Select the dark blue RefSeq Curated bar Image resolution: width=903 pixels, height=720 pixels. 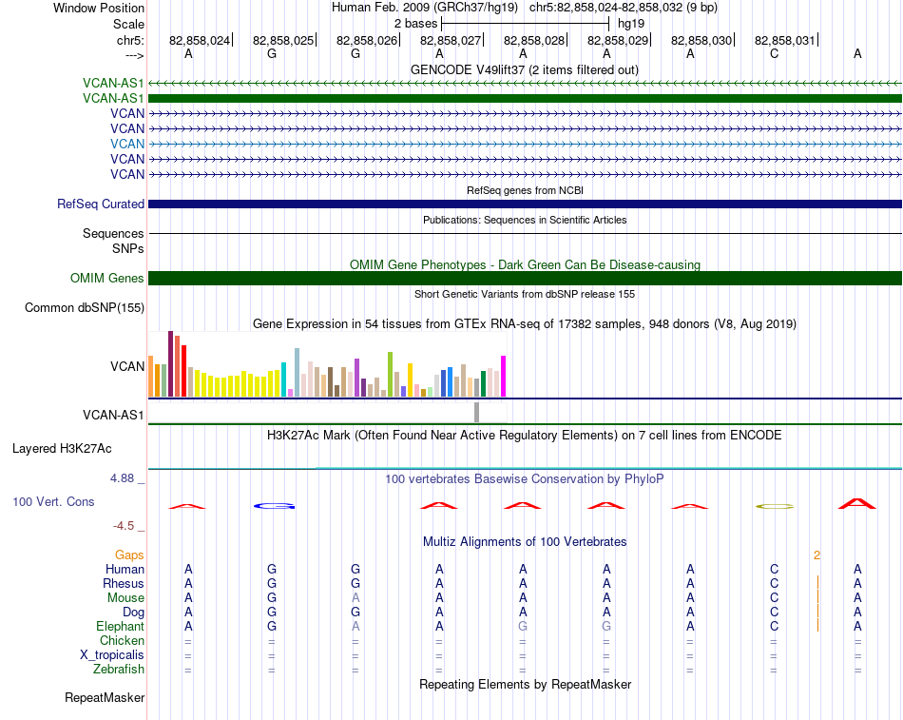tap(525, 204)
